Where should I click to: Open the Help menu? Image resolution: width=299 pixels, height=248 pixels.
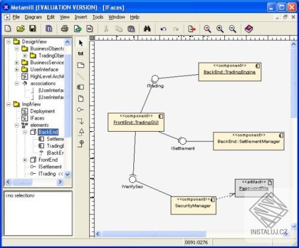click(x=135, y=17)
